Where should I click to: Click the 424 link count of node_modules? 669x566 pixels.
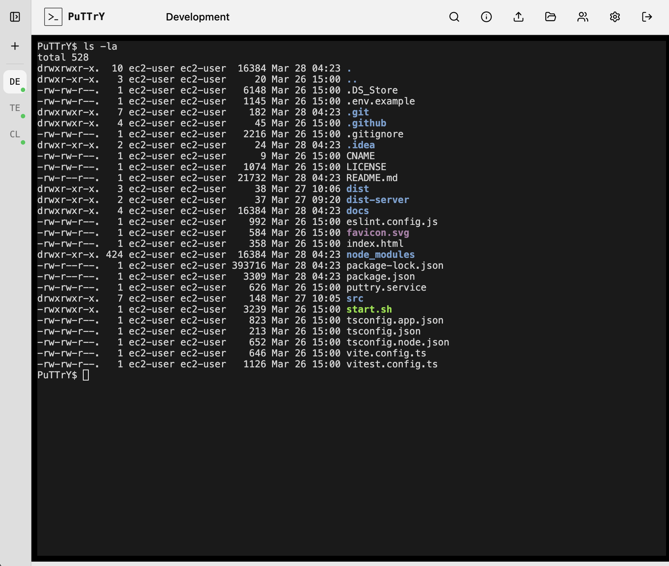(x=114, y=255)
